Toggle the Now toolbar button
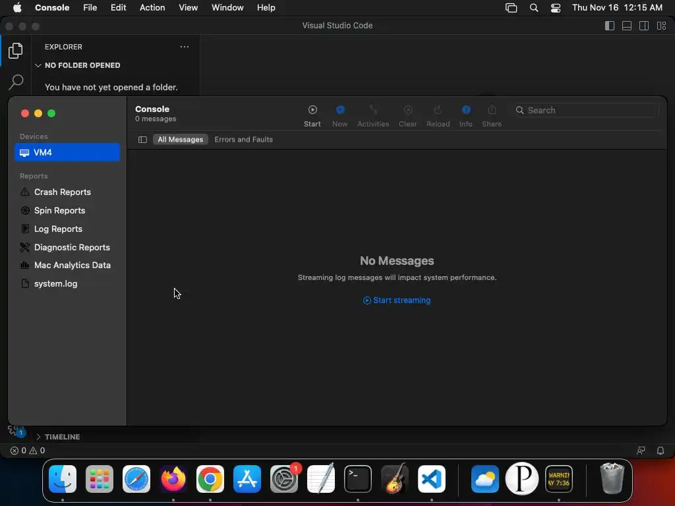Screen dimensions: 675x506 point(340,110)
